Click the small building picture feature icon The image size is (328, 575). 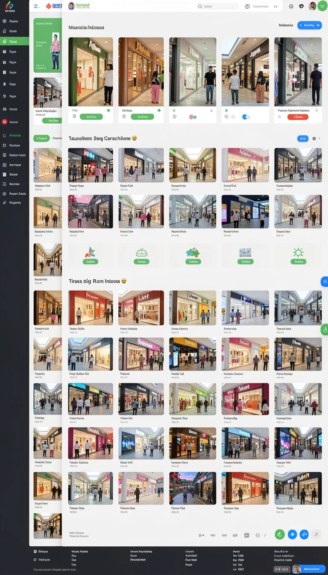(x=245, y=252)
